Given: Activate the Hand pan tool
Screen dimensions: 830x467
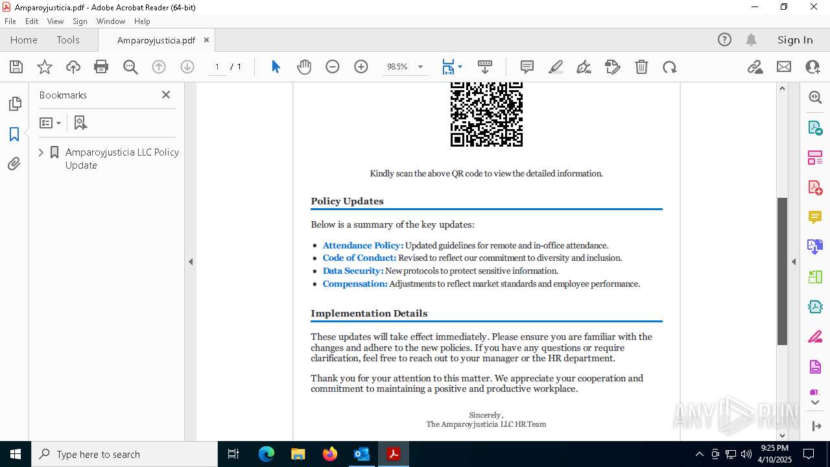Looking at the screenshot, I should point(304,67).
